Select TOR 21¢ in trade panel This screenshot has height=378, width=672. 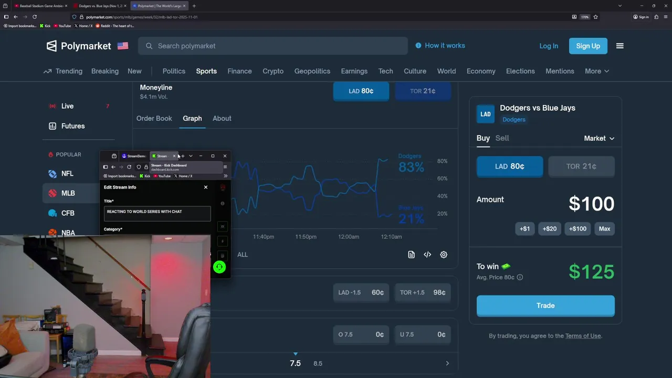click(581, 166)
